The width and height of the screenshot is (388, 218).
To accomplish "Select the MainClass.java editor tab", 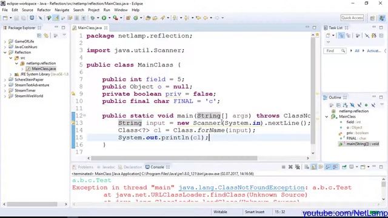I will click(x=90, y=28).
